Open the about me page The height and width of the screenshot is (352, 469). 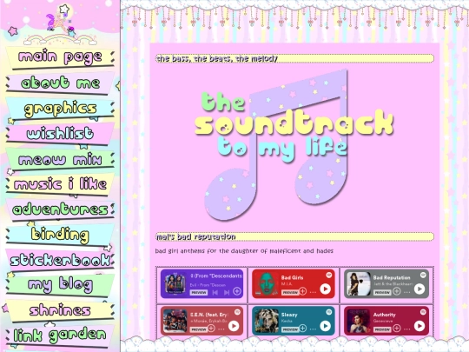(60, 83)
